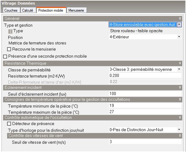This screenshot has height=152, width=186.
Task: Collapse Contrôle automatique de l'occultation section
Action: [180, 118]
